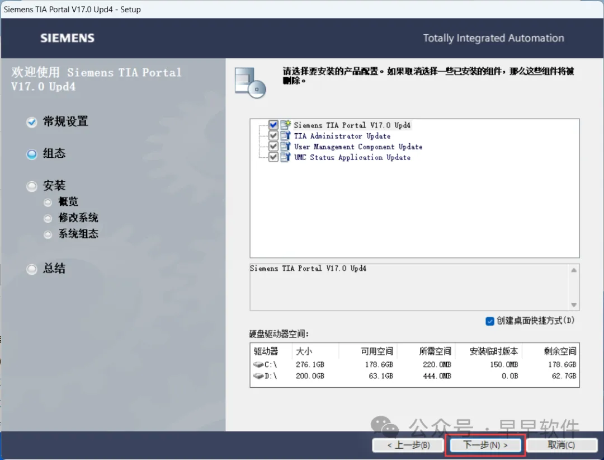Click the SIEMENS logo in header

pyautogui.click(x=68, y=38)
